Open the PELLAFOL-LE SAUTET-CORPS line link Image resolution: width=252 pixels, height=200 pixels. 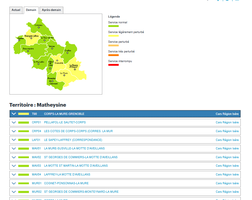coord(65,123)
